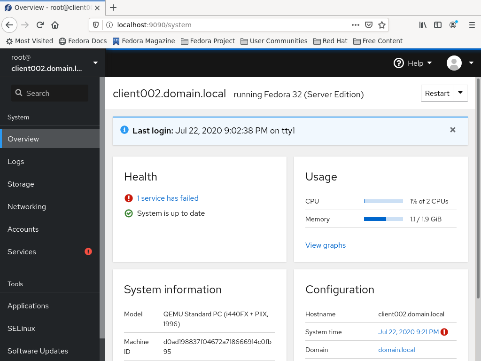Click the Machine ID value d0ad198837f0...
Screen dimensions: 481x361
pos(217,346)
